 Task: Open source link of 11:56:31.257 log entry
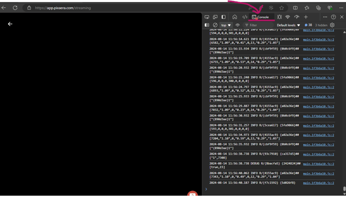point(318,125)
